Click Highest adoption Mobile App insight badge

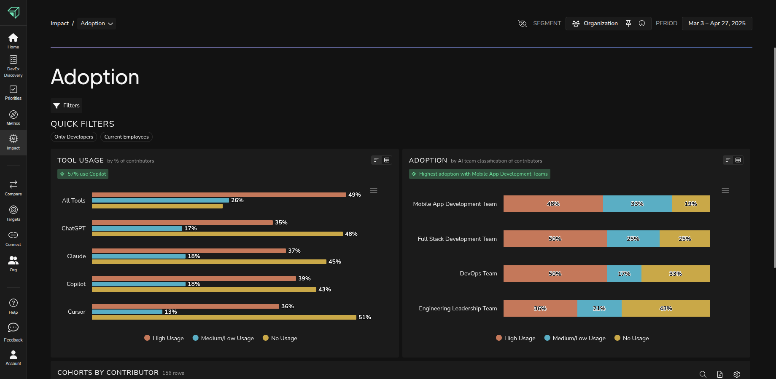[480, 174]
